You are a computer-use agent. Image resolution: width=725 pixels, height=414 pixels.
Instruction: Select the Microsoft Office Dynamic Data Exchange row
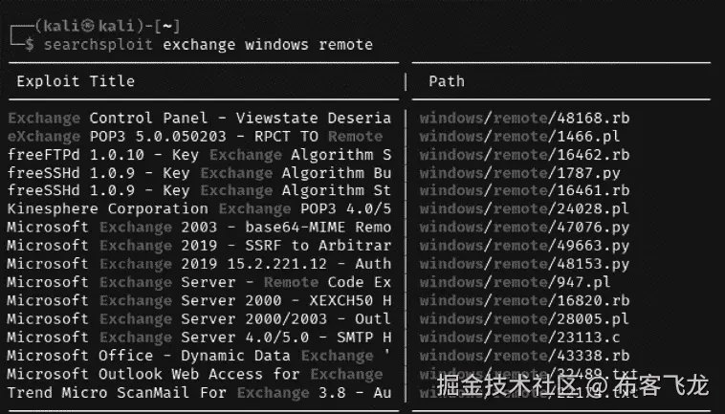(x=199, y=356)
